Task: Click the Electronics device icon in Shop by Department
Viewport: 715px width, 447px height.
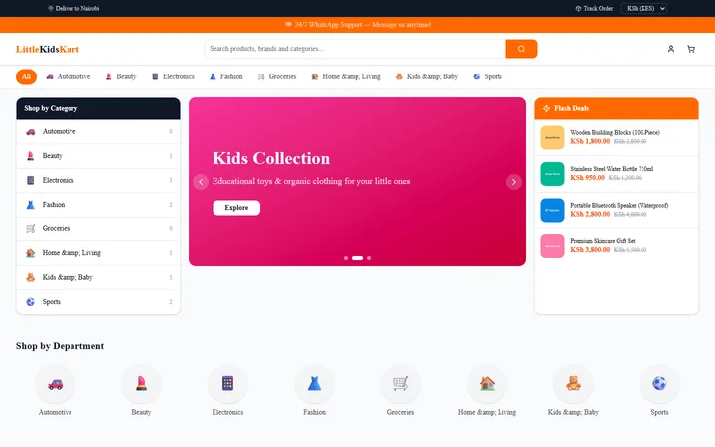Action: tap(227, 384)
